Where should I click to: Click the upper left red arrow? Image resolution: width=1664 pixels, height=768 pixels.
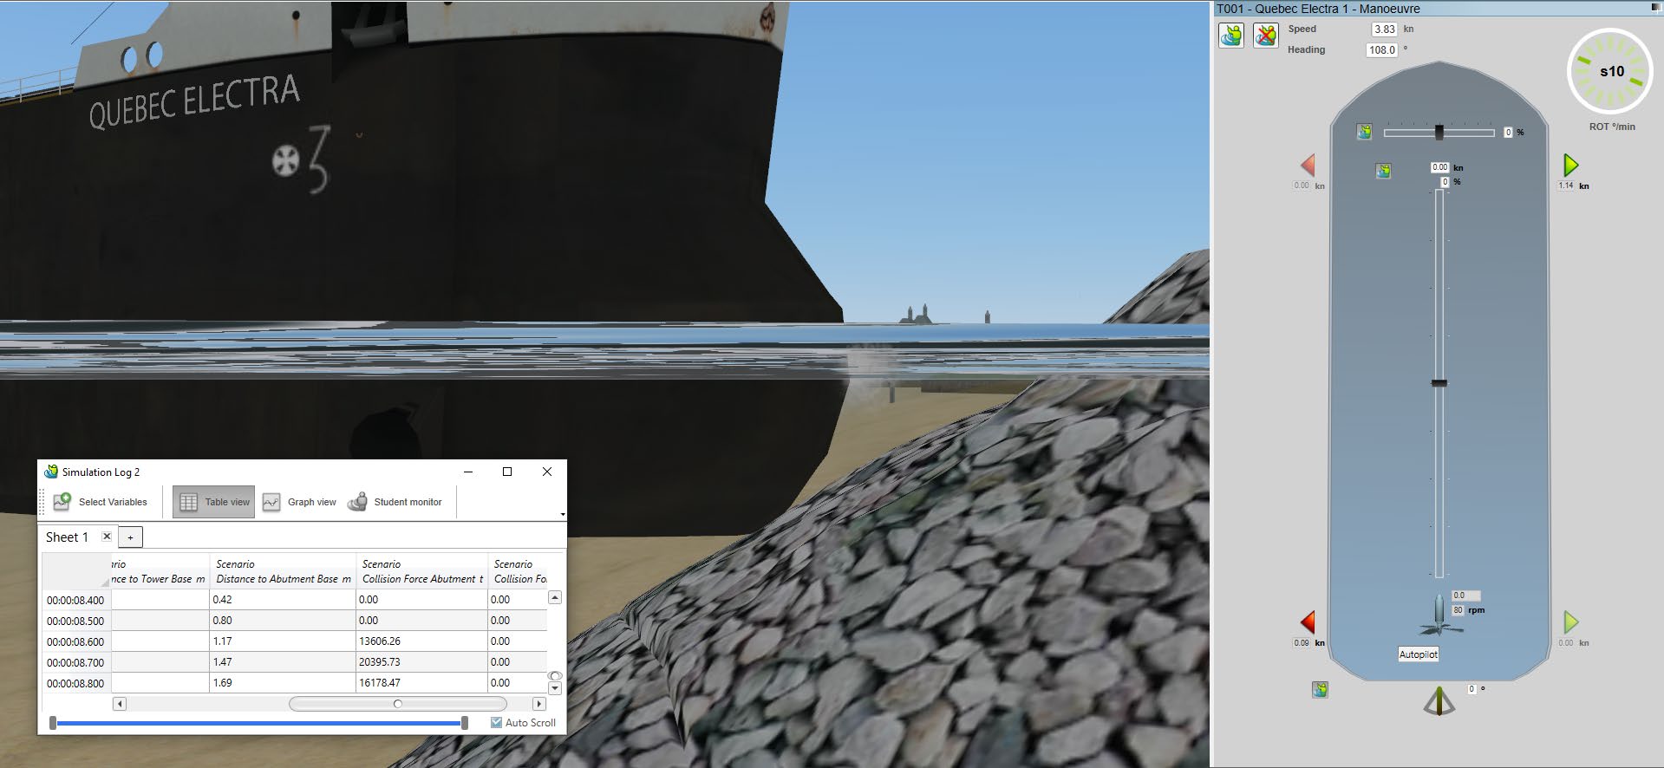(1308, 166)
